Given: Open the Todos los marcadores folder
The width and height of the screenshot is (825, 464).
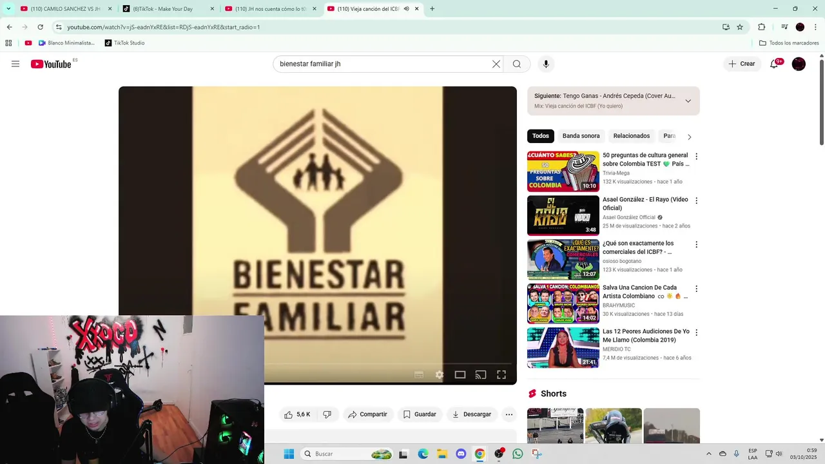Looking at the screenshot, I should click(789, 43).
